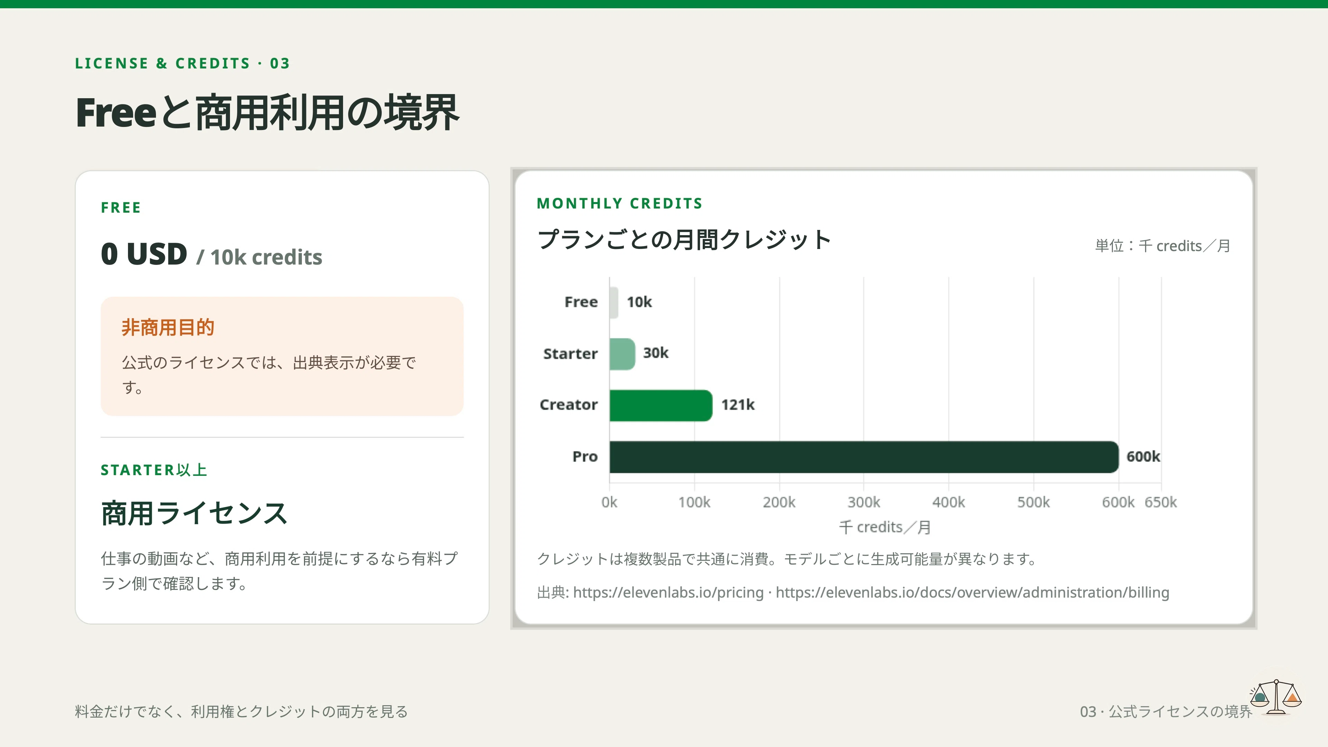Click the balance scale icon at bottom right

coord(1275,697)
